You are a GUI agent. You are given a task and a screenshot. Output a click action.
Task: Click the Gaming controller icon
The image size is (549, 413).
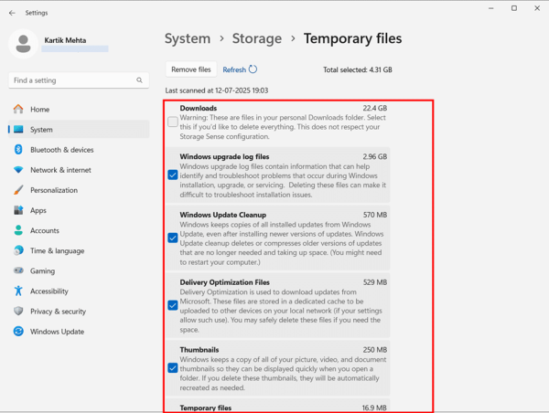18,270
